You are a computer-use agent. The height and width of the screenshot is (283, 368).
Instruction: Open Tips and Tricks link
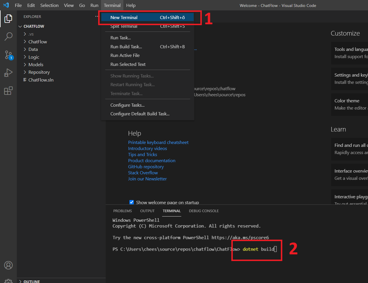142,154
